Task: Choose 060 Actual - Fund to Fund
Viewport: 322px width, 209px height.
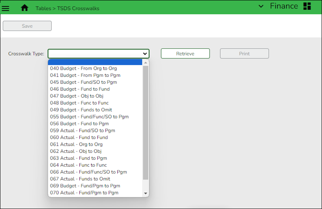Action: (79, 137)
